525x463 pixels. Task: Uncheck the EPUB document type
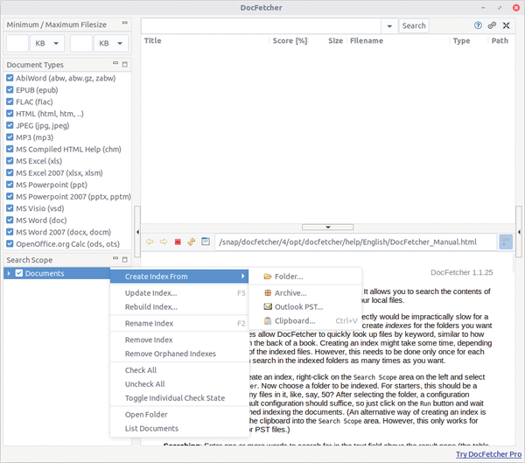coord(10,90)
